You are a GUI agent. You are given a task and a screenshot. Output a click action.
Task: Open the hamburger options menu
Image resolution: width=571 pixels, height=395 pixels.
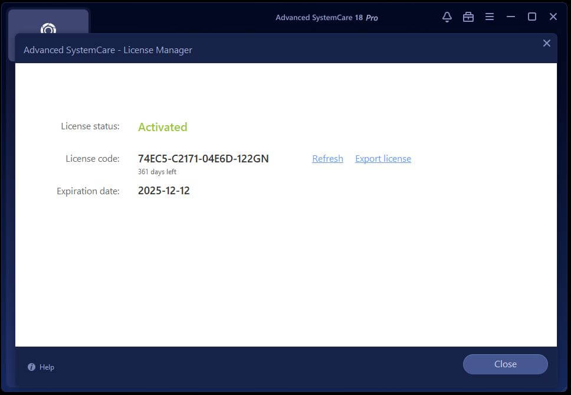tap(490, 17)
